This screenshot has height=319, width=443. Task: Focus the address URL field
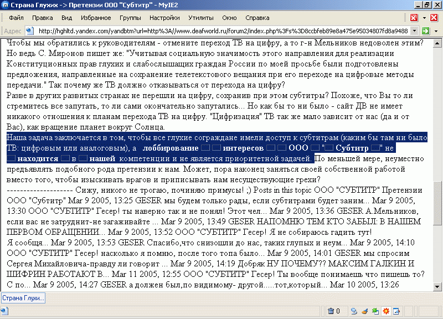(x=223, y=31)
